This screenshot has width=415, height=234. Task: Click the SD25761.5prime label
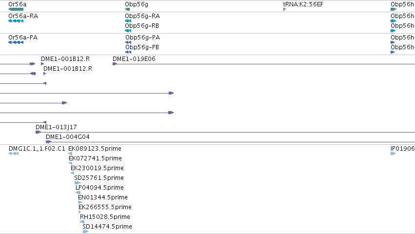99,178
